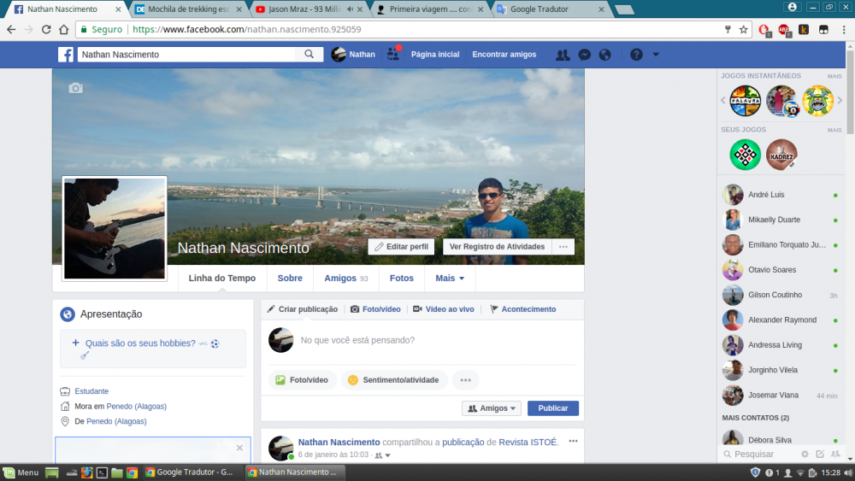Bookmark this page with the star icon
The height and width of the screenshot is (481, 855).
point(744,29)
